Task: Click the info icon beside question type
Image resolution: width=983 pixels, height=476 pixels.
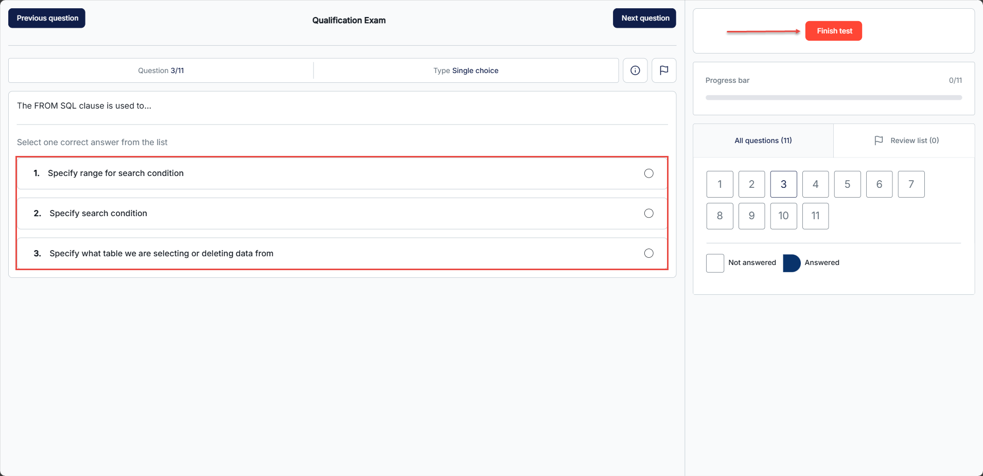Action: tap(635, 70)
